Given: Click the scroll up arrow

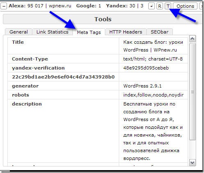Looking at the screenshot, I should 193,39.
